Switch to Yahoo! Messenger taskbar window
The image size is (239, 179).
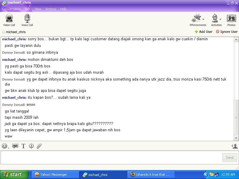55,175
